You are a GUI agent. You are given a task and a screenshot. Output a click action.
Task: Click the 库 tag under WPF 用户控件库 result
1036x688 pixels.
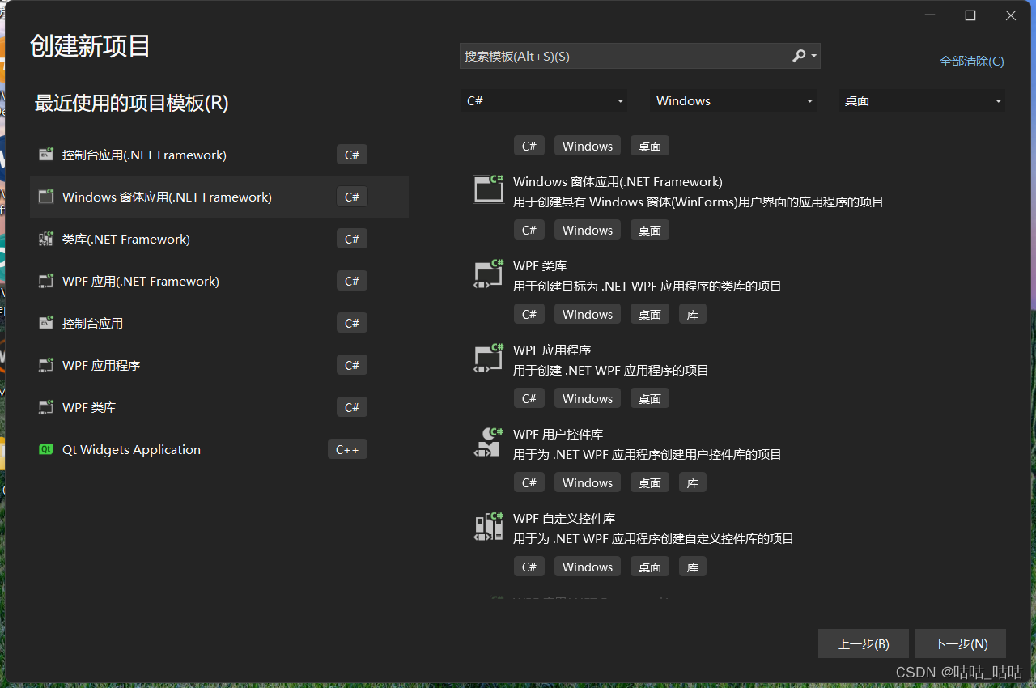click(693, 482)
